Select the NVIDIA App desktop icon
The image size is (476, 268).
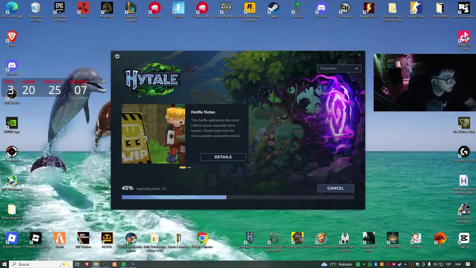tap(12, 125)
